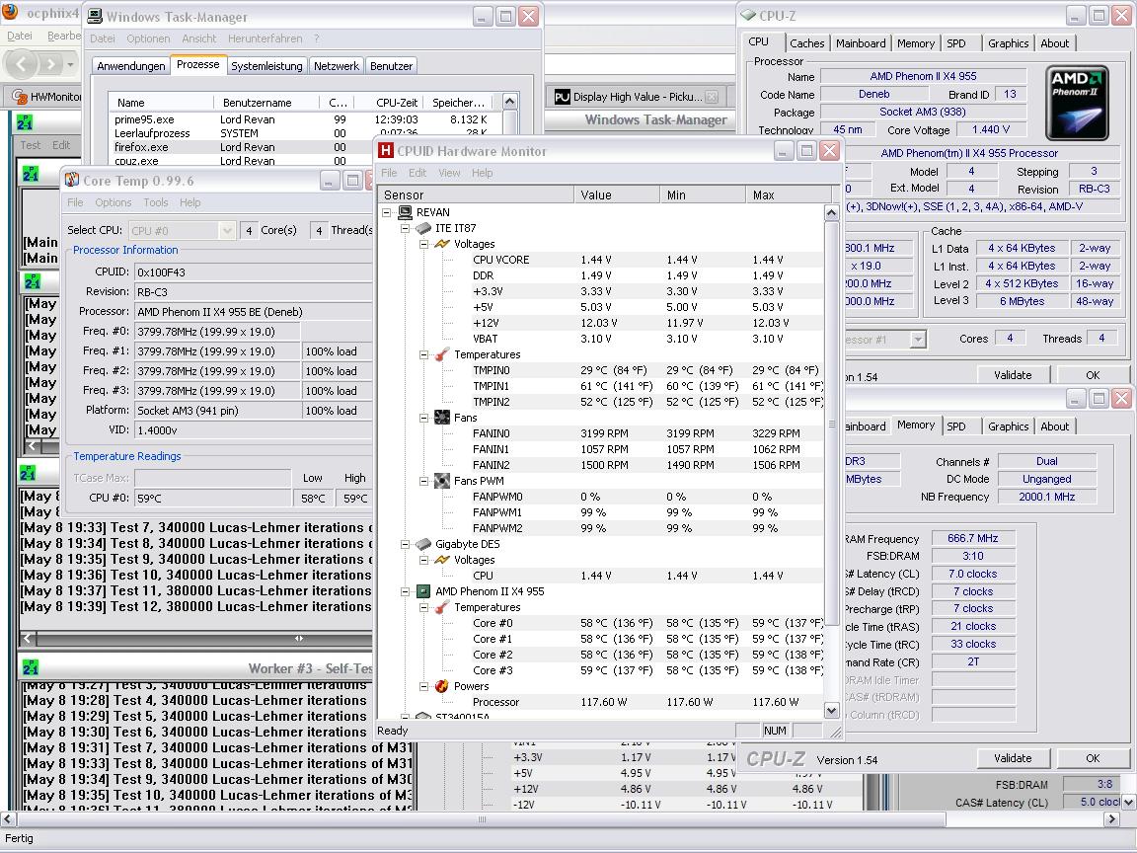This screenshot has height=853, width=1137.
Task: Click the CPUID field in Core Temp
Action: point(254,272)
